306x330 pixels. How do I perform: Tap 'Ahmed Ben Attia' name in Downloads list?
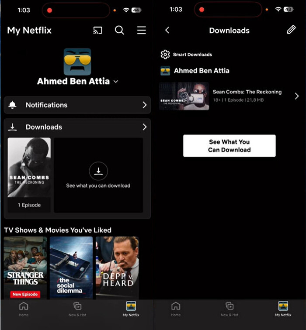pyautogui.click(x=202, y=71)
